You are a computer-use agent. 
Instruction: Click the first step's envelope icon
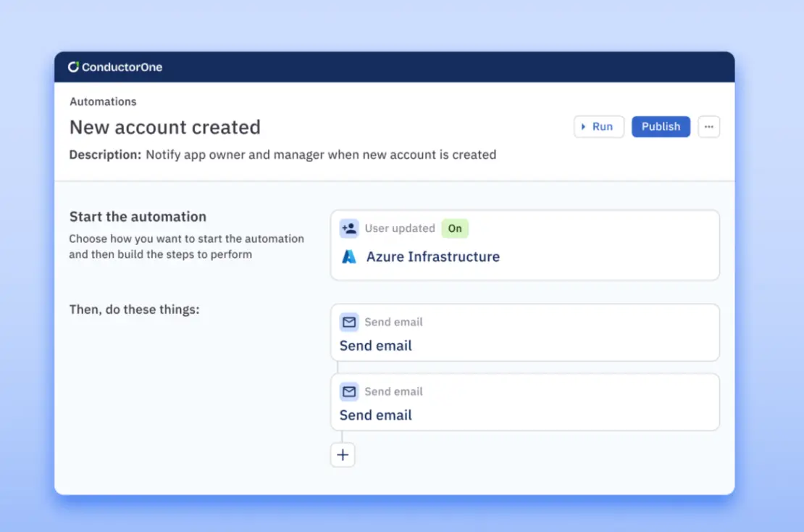point(349,323)
